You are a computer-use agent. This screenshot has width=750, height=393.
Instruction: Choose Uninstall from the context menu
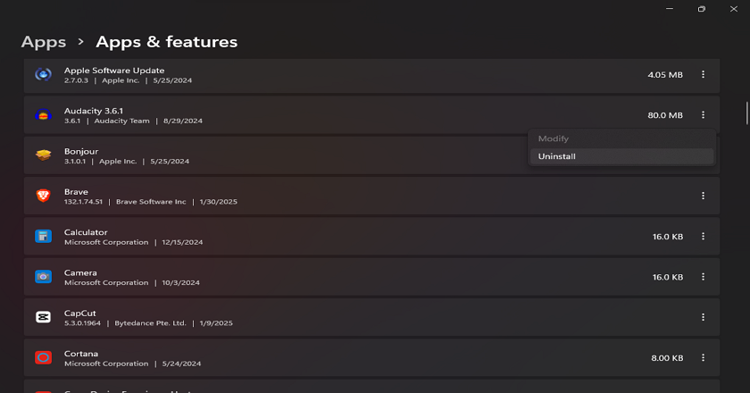621,156
